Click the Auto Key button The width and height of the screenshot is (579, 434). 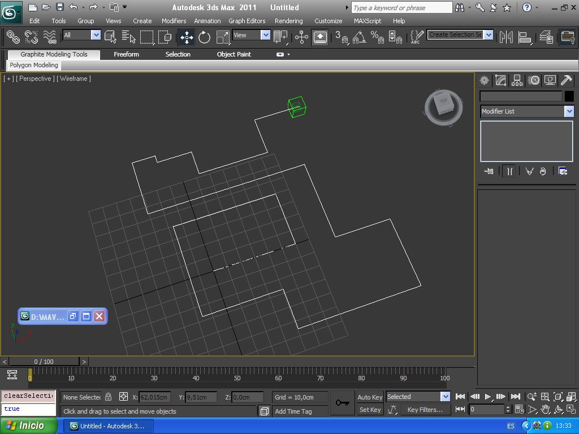370,397
